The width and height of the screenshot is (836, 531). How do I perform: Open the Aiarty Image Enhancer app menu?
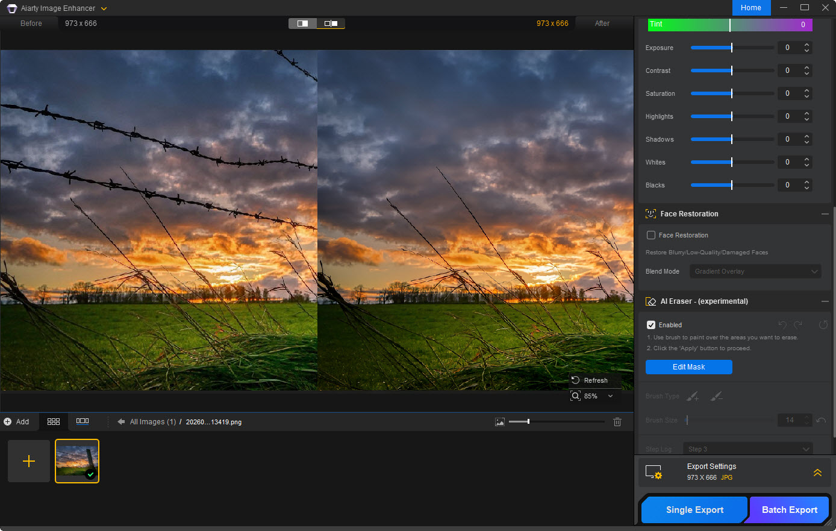[x=104, y=8]
